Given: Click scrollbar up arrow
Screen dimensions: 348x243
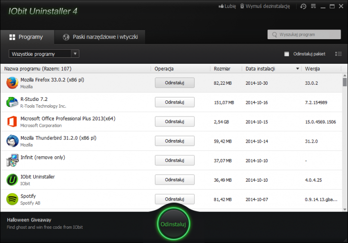Looking at the screenshot, I should point(345,75).
